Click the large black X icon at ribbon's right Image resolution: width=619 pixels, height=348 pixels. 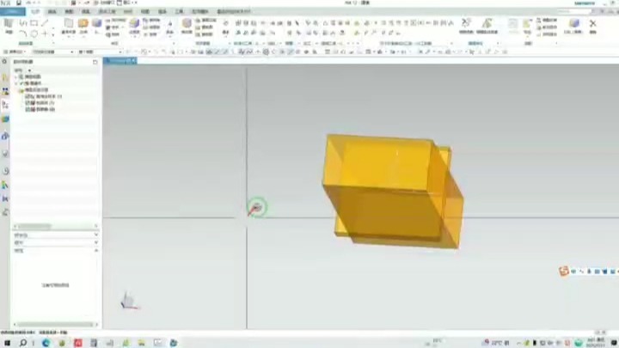pos(592,24)
